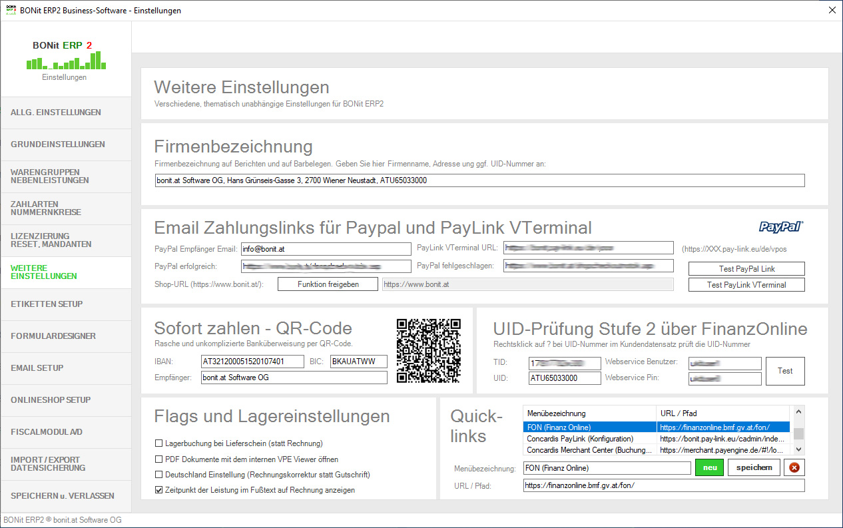Click the Empfänger field in the QR-Code section
Screen dimensions: 843x528
(x=294, y=378)
